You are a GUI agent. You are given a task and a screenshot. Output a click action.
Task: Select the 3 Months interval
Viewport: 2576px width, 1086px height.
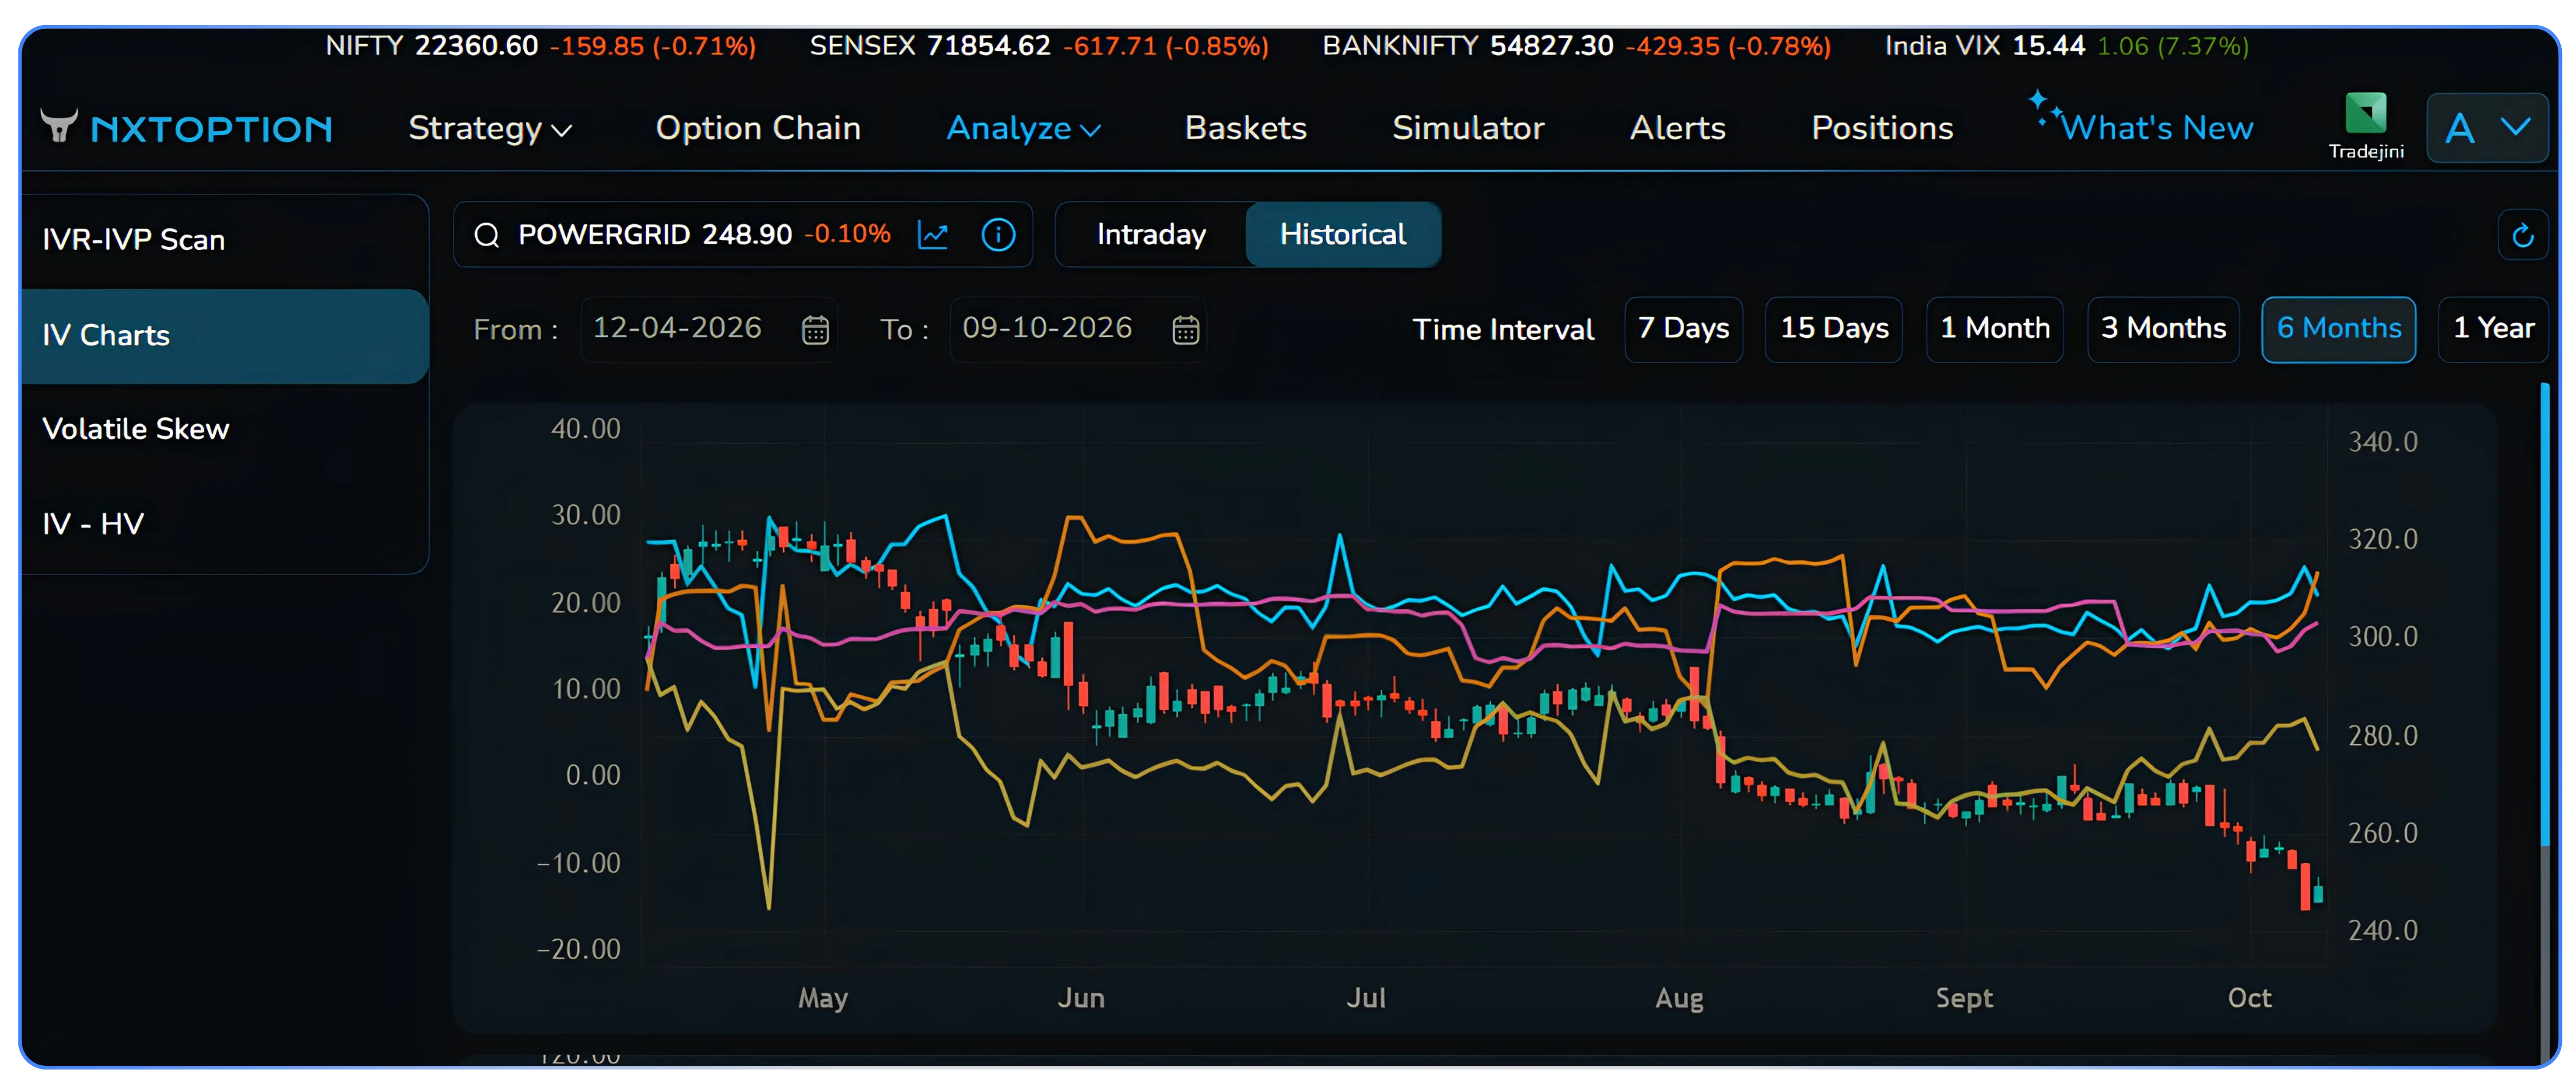pyautogui.click(x=2163, y=329)
